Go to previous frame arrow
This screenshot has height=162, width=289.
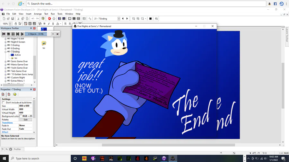(123, 19)
